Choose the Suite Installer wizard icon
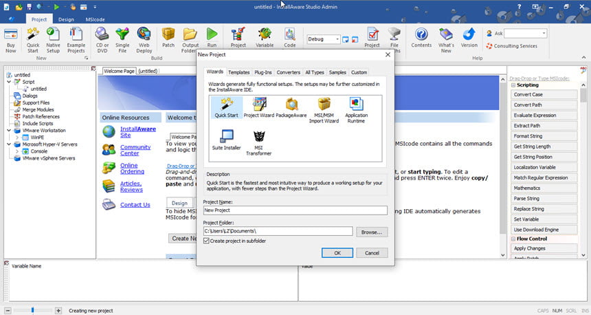The width and height of the screenshot is (591, 315). 227,140
